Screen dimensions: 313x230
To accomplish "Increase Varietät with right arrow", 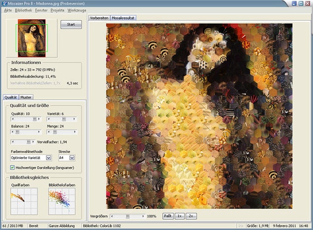I will 75,119.
